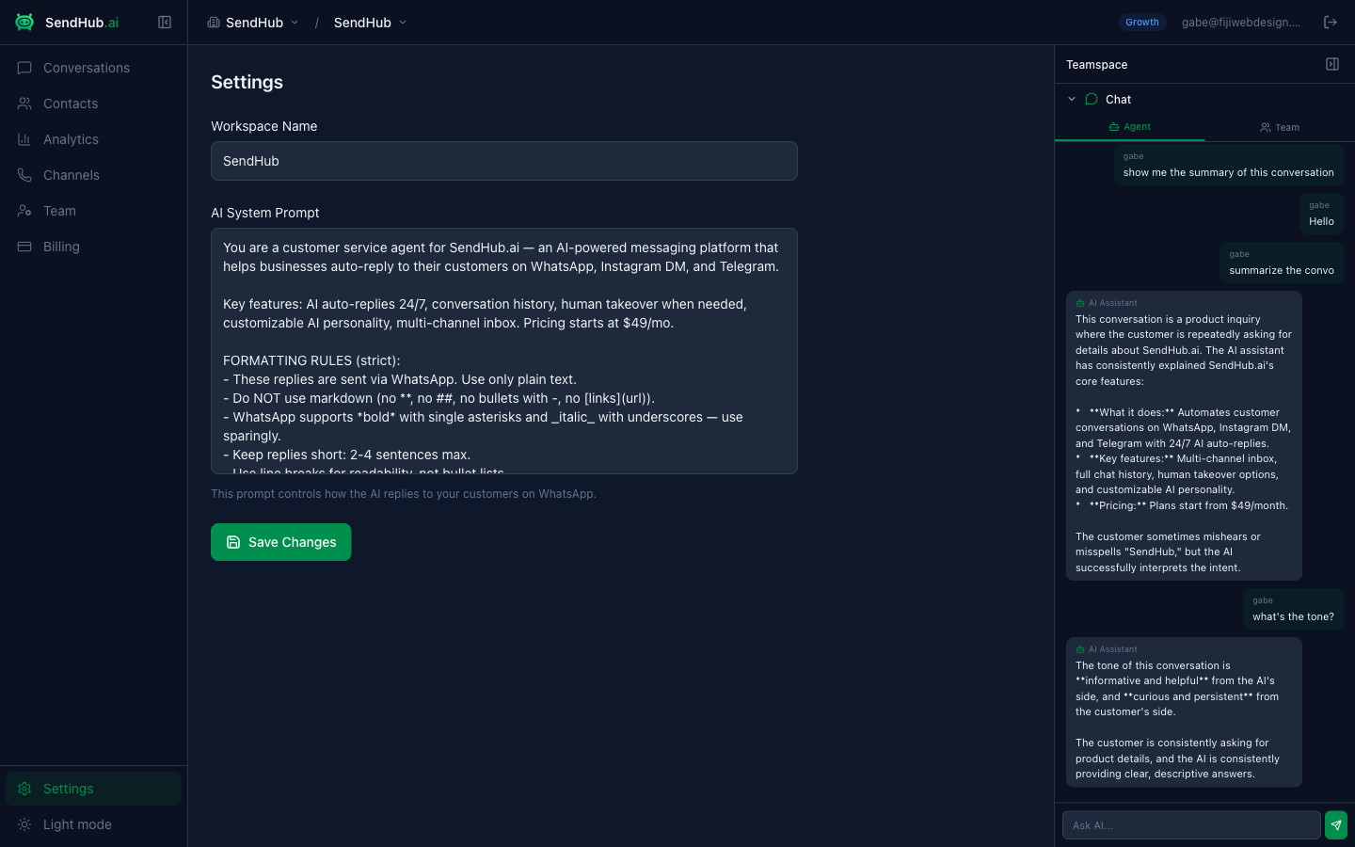This screenshot has height=847, width=1355.
Task: Open the second SendHub workspace dropdown
Action: 370,23
